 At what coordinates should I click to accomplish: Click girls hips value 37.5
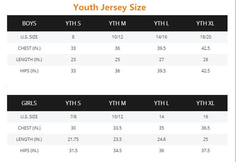click(206, 151)
